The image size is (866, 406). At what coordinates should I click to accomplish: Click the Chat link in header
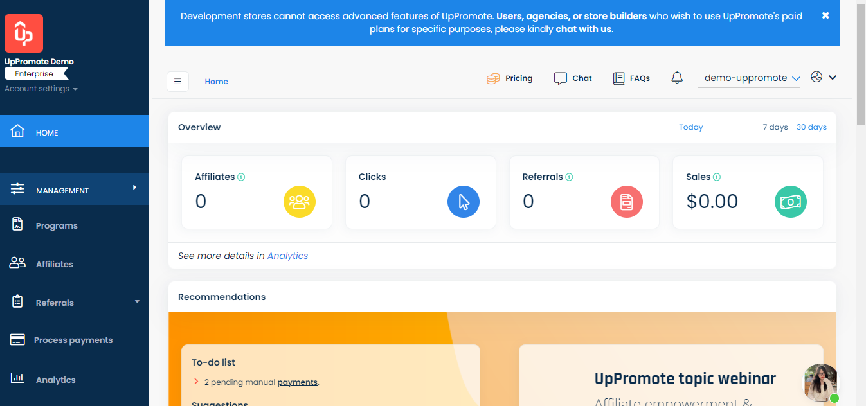point(582,78)
